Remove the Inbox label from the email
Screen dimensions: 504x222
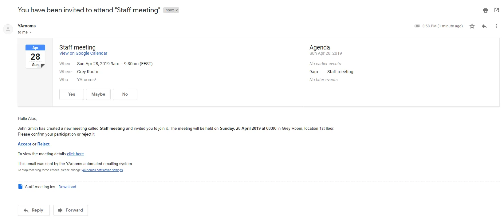[x=177, y=10]
